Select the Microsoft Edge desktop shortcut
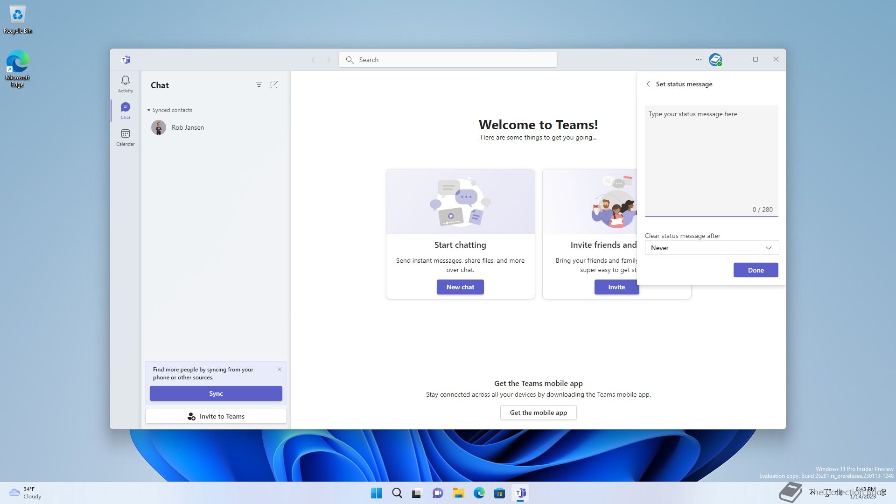The image size is (896, 504). 18,69
